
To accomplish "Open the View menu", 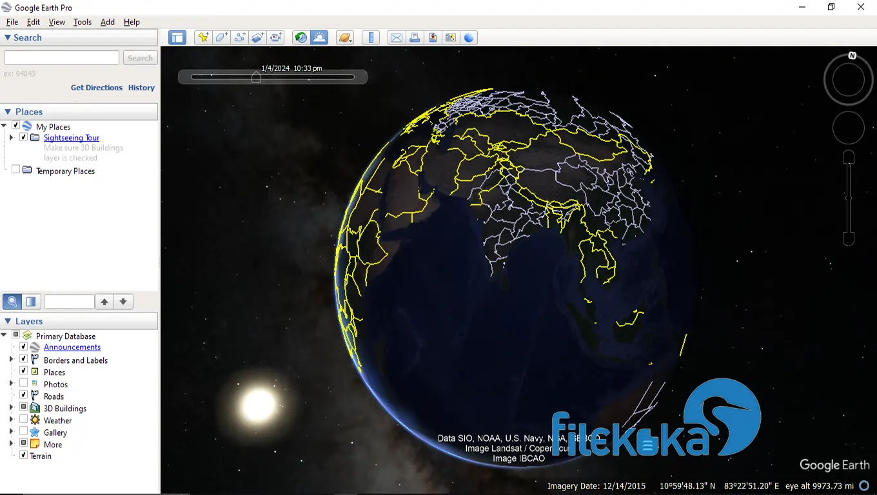I will 57,22.
